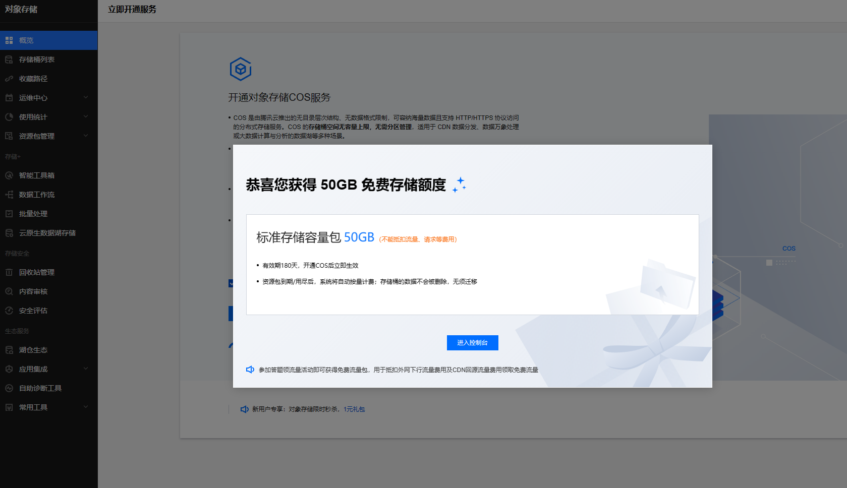Image resolution: width=847 pixels, height=488 pixels.
Task: Expand the 常用工具 submenu arrow
Action: click(86, 407)
